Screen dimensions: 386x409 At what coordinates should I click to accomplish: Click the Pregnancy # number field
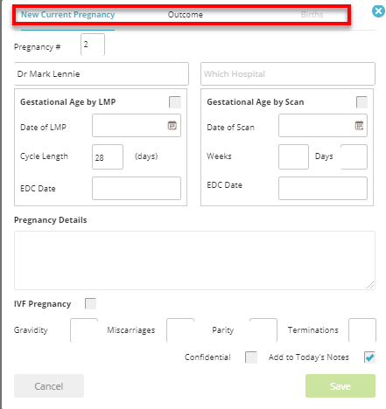93,45
